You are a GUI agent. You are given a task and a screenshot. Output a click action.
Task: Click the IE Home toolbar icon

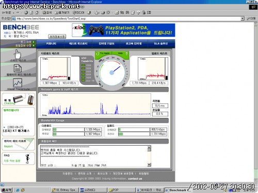click(37, 12)
